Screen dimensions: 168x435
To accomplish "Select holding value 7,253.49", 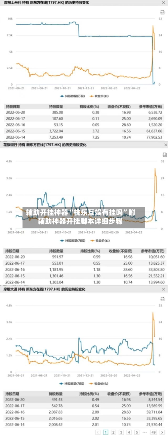I will [x=56, y=137].
